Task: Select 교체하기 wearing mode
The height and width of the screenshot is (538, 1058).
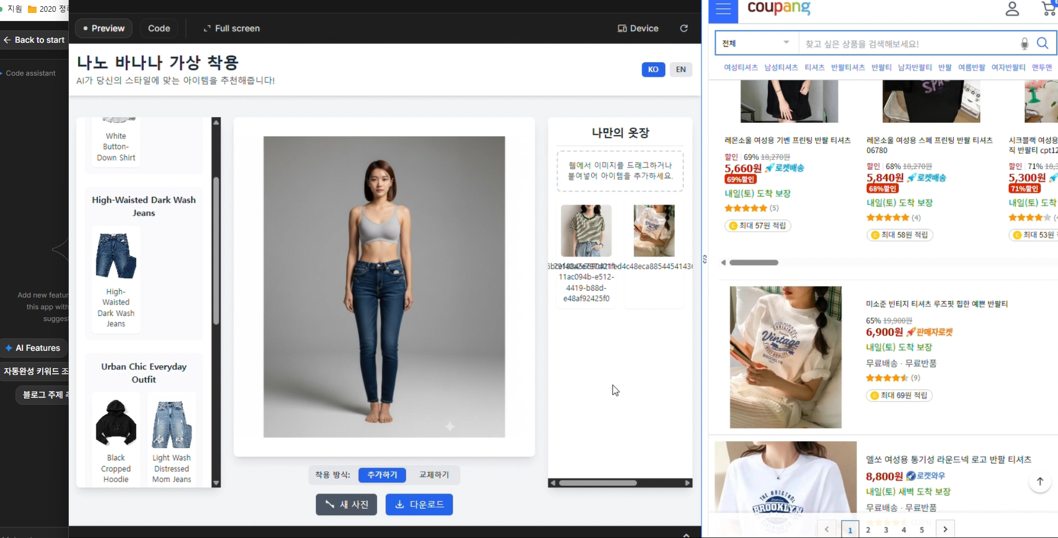Action: coord(434,475)
